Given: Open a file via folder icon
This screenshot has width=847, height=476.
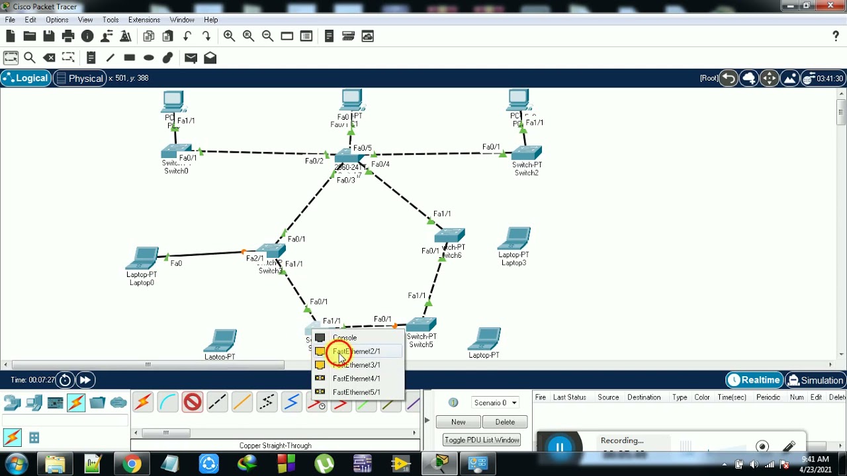Looking at the screenshot, I should coord(30,36).
